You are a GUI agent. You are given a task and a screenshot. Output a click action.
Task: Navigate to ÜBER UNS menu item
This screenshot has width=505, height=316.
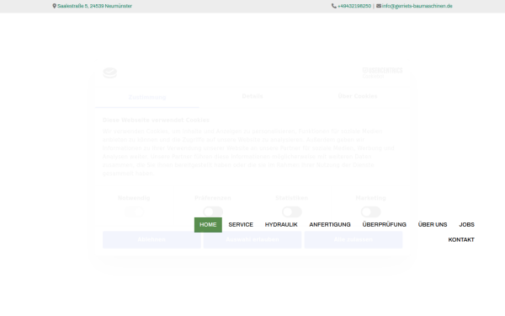tap(433, 225)
